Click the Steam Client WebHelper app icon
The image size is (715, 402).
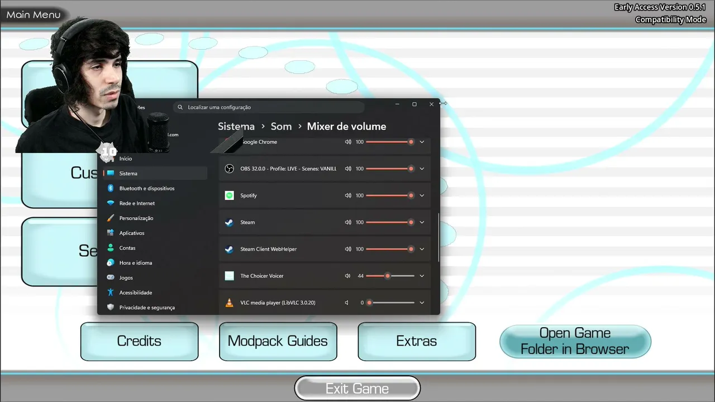tap(229, 249)
